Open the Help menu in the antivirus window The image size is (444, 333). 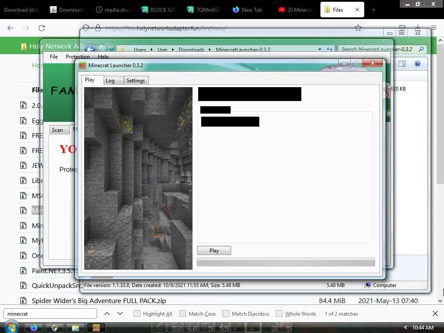coord(103,57)
